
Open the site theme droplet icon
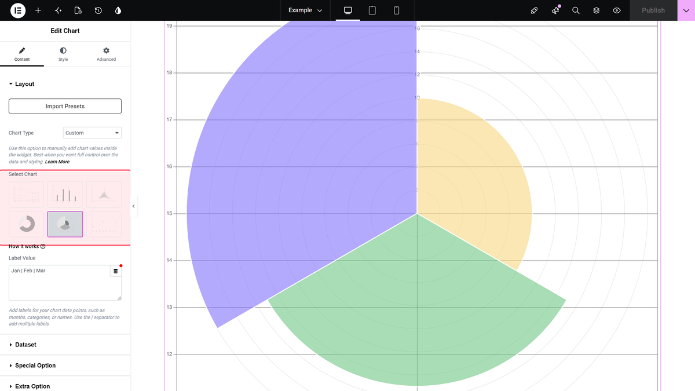point(118,10)
